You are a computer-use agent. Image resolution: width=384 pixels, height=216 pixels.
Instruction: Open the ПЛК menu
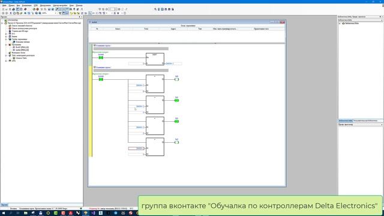(x=36, y=5)
